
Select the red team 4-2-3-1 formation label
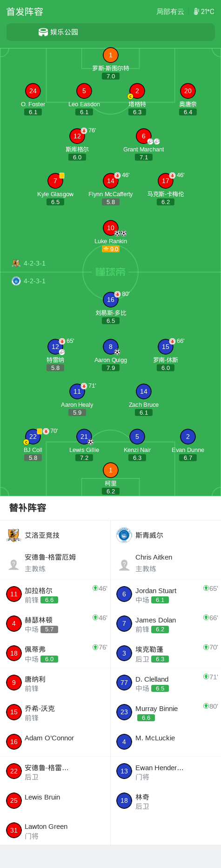34,263
